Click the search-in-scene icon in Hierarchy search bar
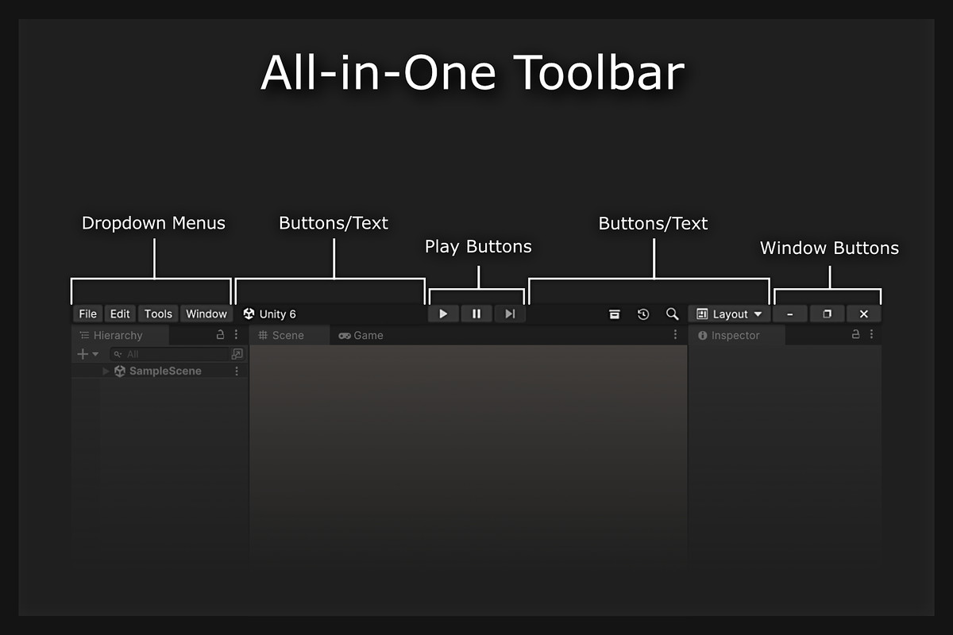The height and width of the screenshot is (635, 953). click(x=237, y=353)
